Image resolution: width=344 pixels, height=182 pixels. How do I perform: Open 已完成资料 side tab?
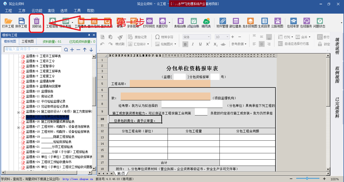click(x=337, y=108)
